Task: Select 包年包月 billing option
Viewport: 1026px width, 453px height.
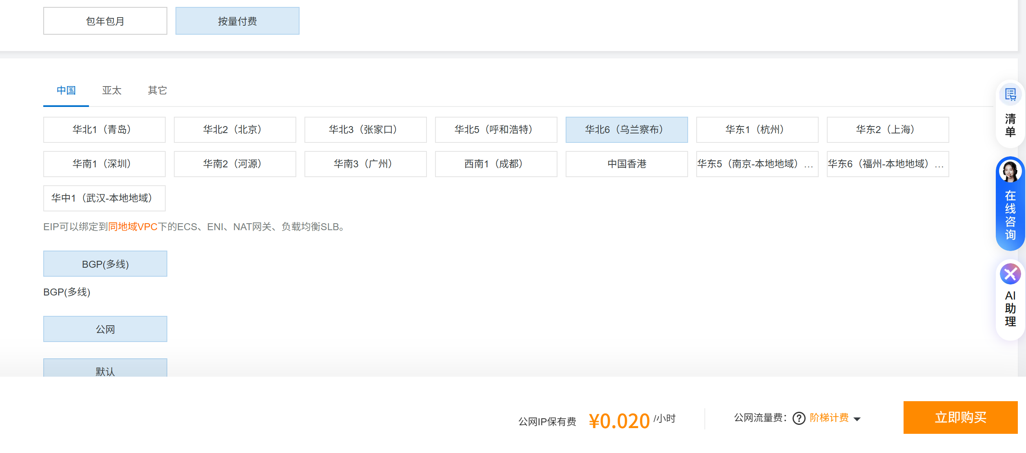Action: coord(105,21)
